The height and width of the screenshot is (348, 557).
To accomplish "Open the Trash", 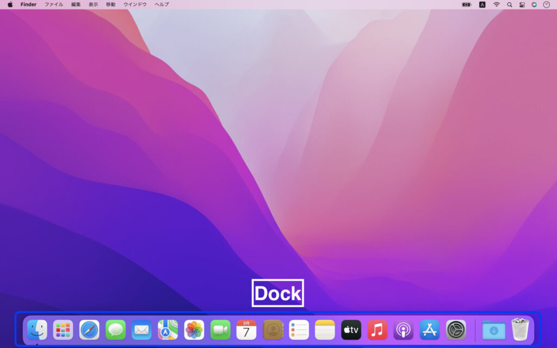I will coord(520,330).
